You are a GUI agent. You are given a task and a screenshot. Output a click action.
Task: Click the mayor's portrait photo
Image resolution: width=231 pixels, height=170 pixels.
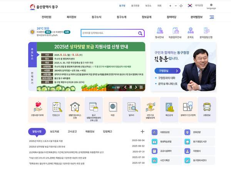(x=199, y=70)
